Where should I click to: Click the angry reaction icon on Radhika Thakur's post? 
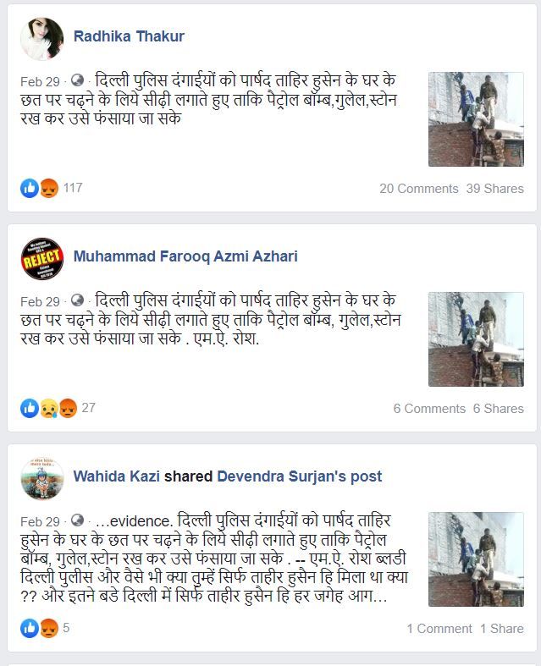pos(49,188)
